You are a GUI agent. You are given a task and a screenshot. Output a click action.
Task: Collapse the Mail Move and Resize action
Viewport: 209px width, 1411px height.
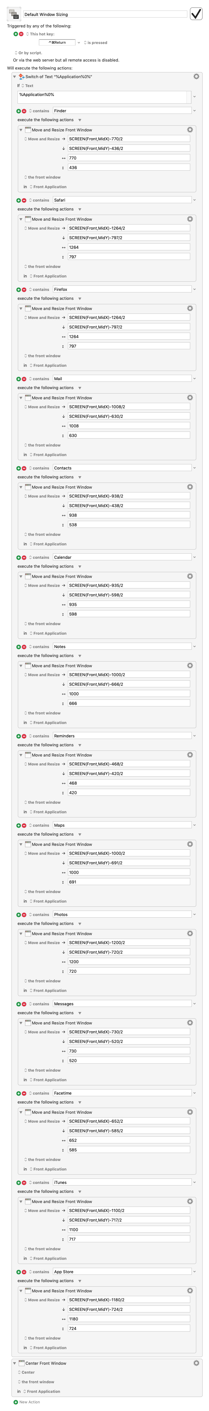coord(21,398)
